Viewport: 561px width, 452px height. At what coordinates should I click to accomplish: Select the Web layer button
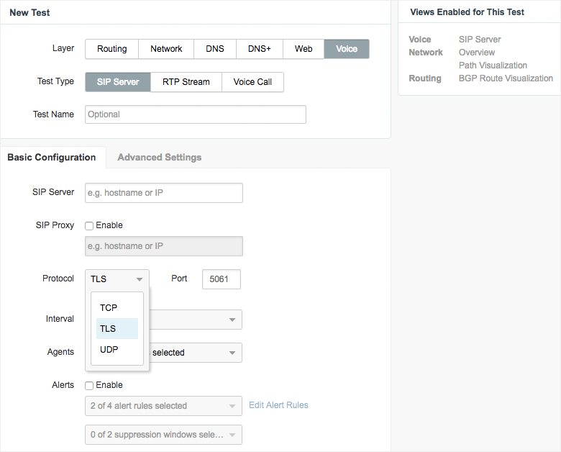tap(304, 49)
